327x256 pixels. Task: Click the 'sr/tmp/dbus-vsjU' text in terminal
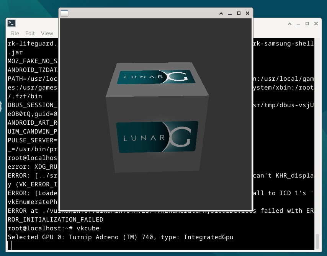tap(283, 105)
